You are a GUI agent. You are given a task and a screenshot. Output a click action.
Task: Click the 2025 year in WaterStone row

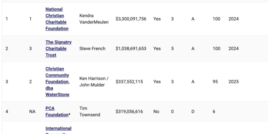[234, 82]
